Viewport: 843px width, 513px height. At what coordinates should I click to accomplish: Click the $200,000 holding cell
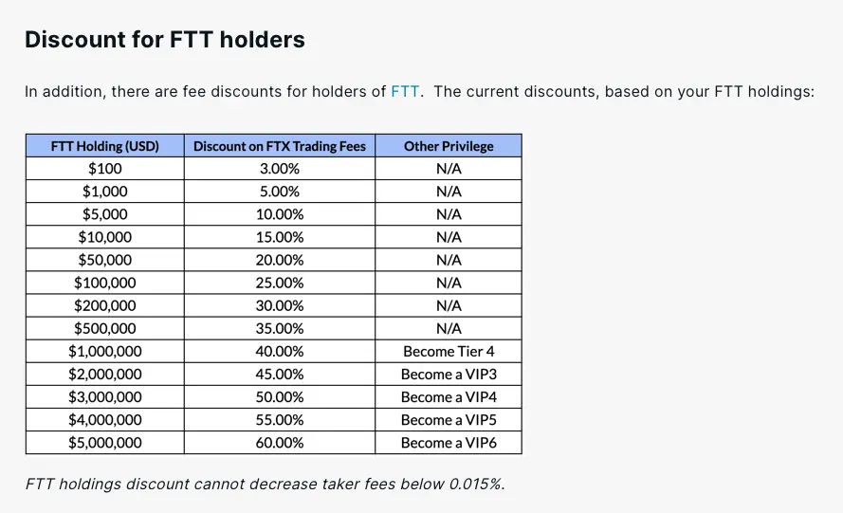click(104, 305)
